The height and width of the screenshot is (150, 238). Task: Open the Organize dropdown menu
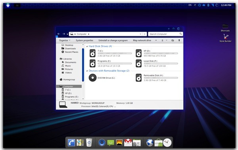[65, 40]
